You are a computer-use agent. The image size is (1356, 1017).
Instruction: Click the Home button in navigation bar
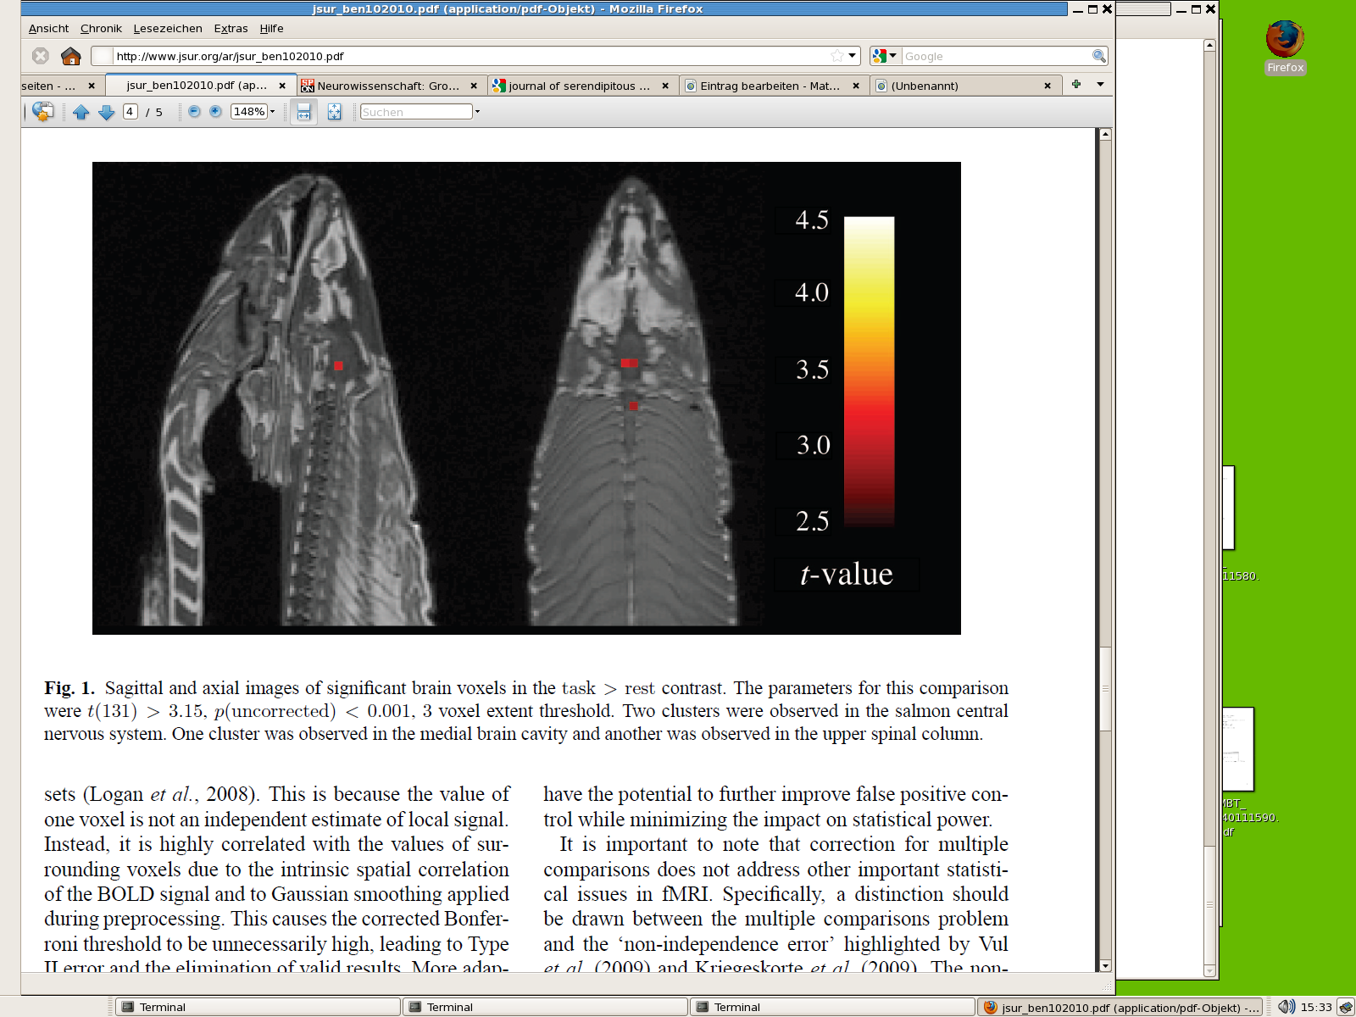coord(71,56)
